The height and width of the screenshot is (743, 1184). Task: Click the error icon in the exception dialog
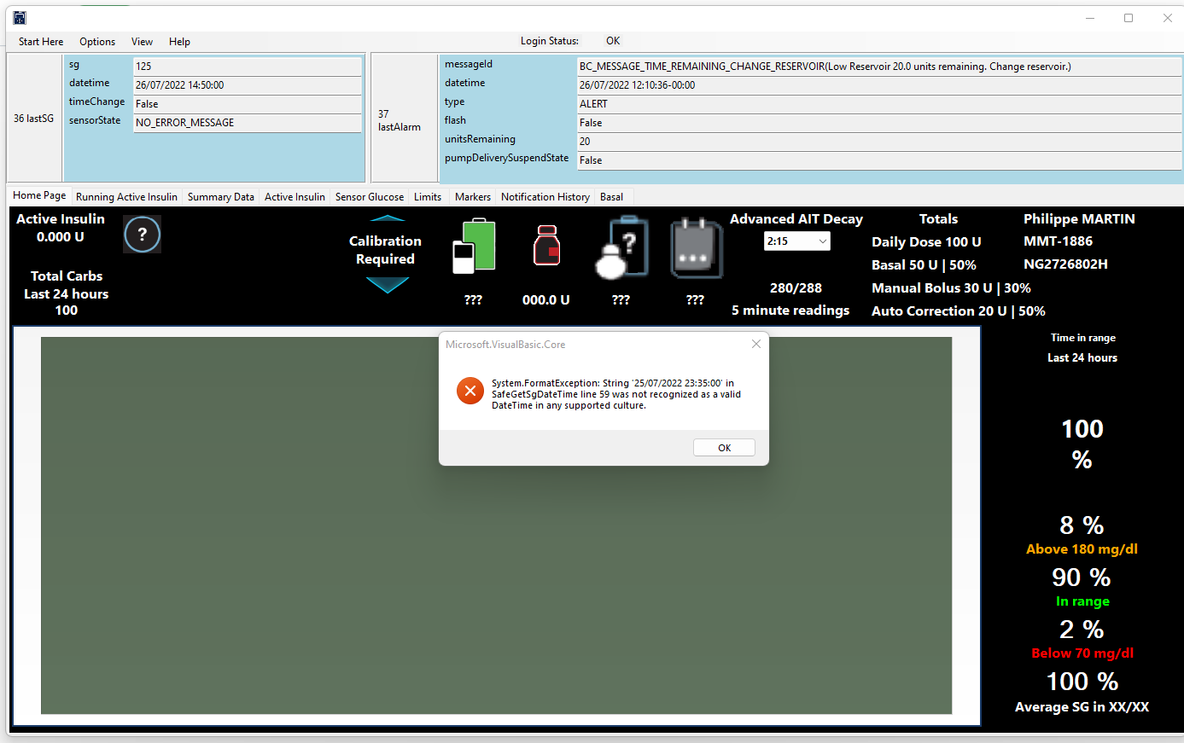click(x=470, y=391)
